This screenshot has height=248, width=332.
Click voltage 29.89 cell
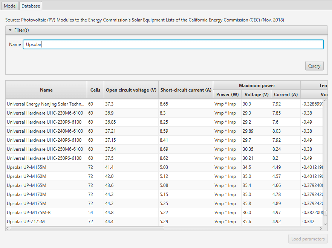coord(256,131)
